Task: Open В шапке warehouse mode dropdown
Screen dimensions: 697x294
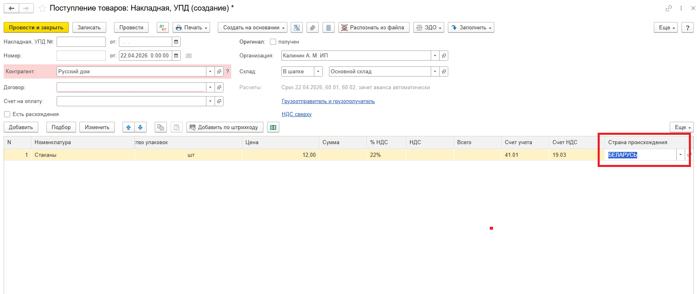Action: point(318,71)
